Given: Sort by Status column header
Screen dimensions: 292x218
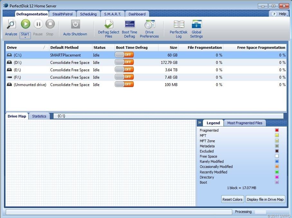Looking at the screenshot, I should (x=104, y=48).
